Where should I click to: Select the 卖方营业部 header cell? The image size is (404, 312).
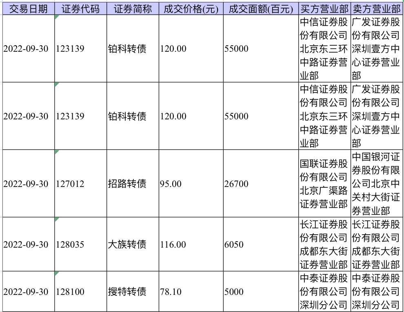click(x=377, y=9)
